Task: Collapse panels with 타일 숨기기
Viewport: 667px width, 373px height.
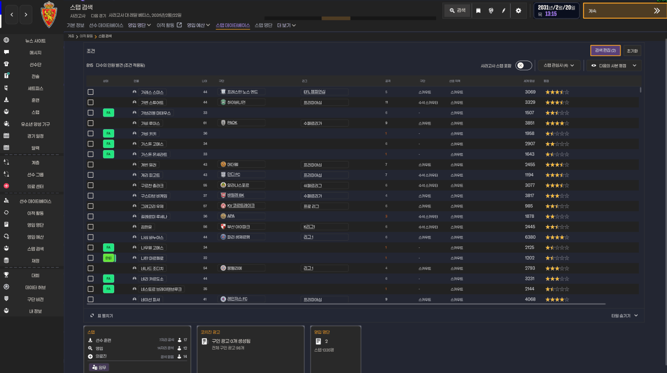Action: [625, 316]
